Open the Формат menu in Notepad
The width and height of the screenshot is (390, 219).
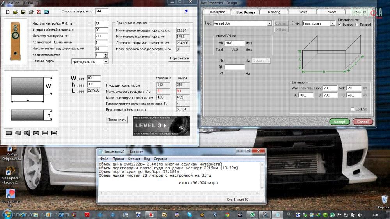[134, 159]
